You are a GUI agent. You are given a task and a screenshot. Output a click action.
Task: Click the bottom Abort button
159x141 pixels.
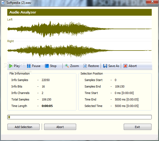pyautogui.click(x=60, y=127)
